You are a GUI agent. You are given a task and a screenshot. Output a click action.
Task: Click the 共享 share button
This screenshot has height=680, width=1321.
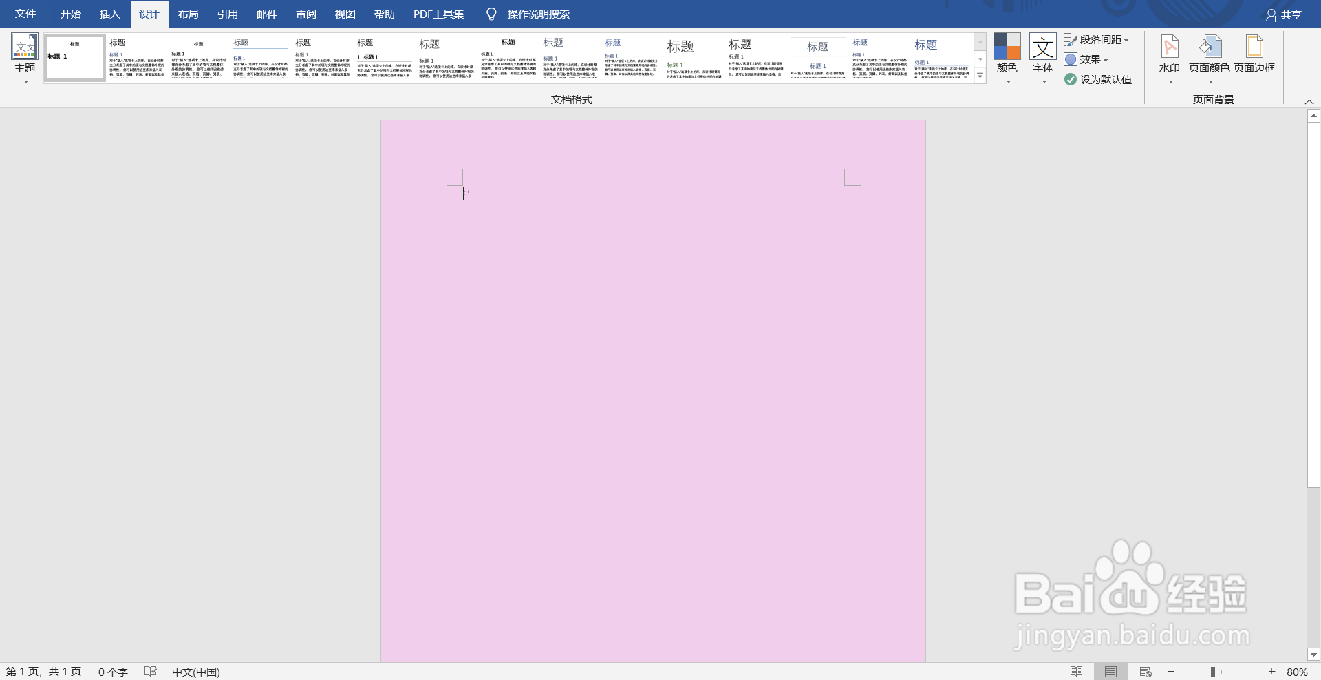click(x=1284, y=14)
